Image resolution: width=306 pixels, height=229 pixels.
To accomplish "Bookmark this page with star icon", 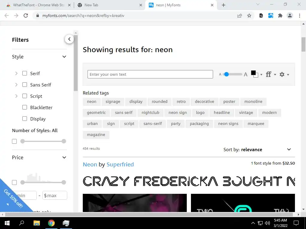I will click(x=249, y=16).
